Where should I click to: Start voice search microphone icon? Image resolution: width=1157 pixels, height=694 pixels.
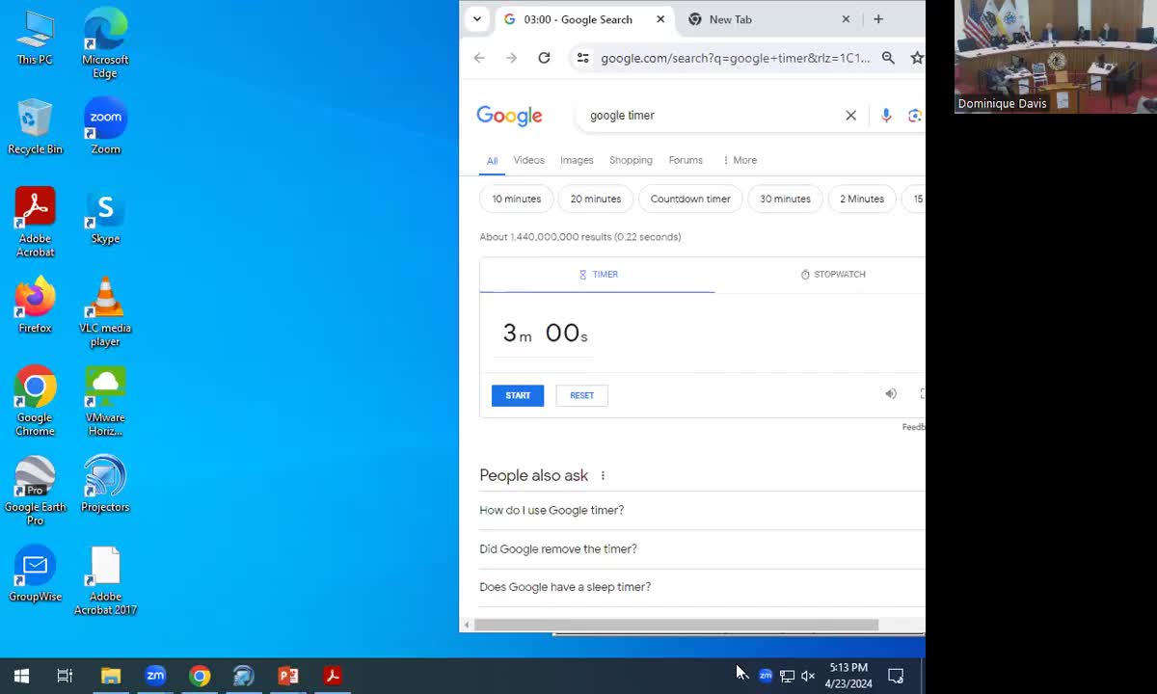pyautogui.click(x=886, y=116)
